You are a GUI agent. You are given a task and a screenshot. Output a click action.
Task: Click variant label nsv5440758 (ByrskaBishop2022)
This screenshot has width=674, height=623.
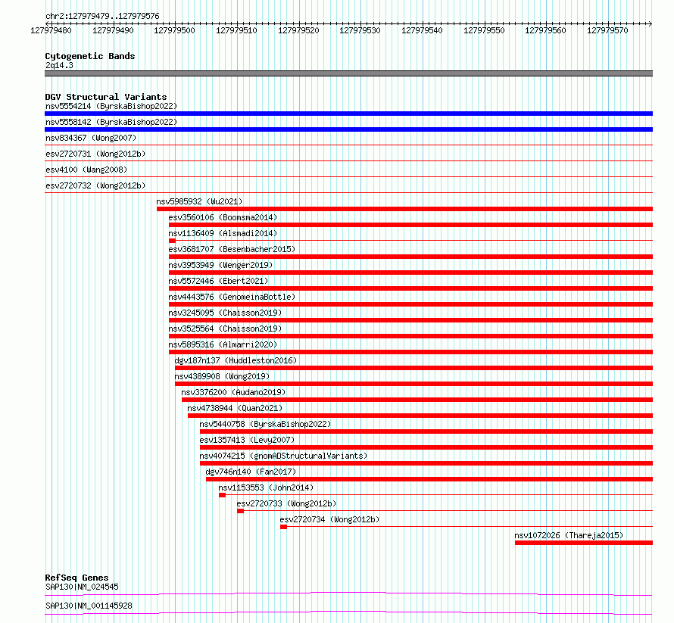click(x=265, y=424)
